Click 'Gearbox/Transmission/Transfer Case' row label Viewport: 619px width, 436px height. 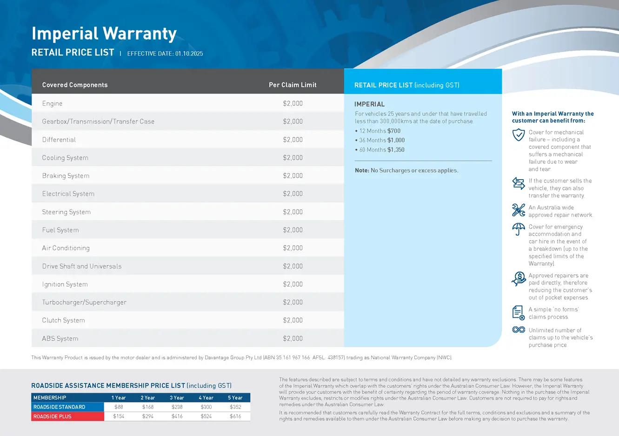98,121
